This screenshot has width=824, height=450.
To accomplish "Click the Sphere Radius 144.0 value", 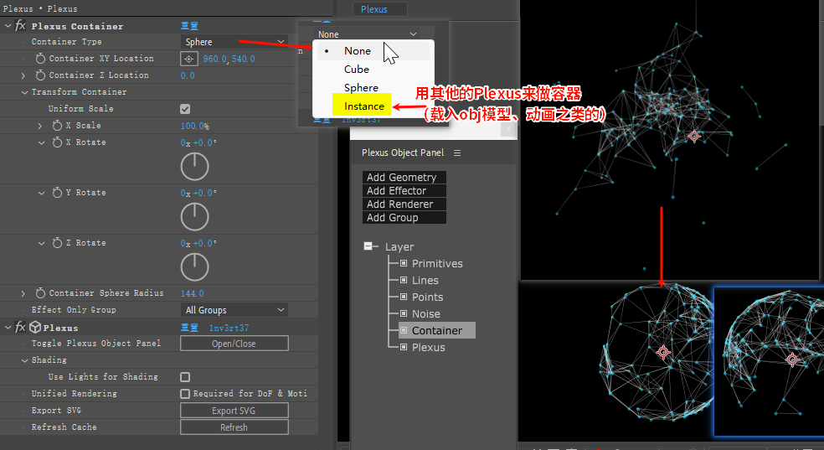I will point(193,293).
